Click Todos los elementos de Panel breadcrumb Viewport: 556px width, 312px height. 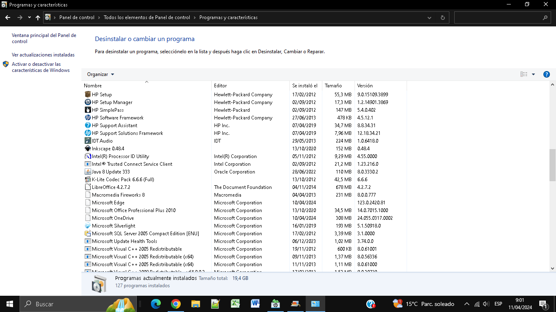click(147, 17)
